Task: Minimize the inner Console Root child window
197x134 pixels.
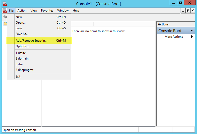Action: (183, 11)
